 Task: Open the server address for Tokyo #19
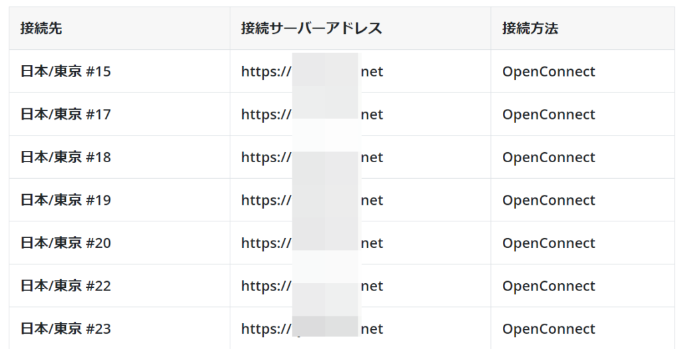pos(312,200)
